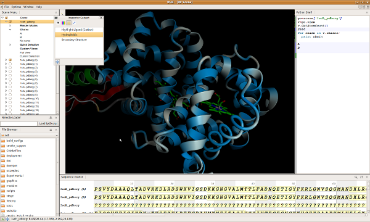
Task: Close the Remote Loader panel
Action: click(x=56, y=118)
